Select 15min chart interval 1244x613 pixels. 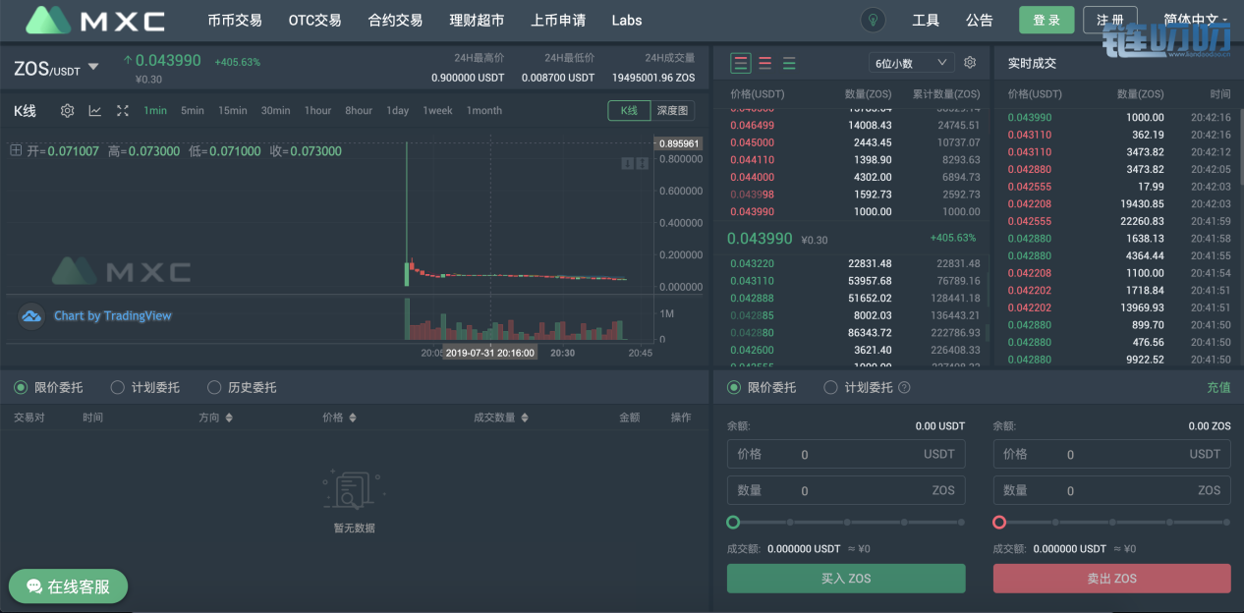[233, 111]
